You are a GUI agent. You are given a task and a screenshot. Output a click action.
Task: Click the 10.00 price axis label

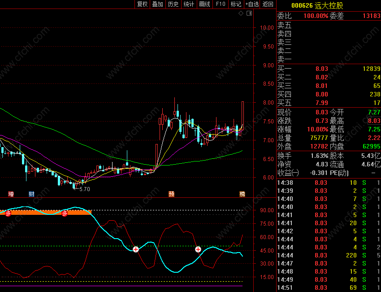[267, 28]
